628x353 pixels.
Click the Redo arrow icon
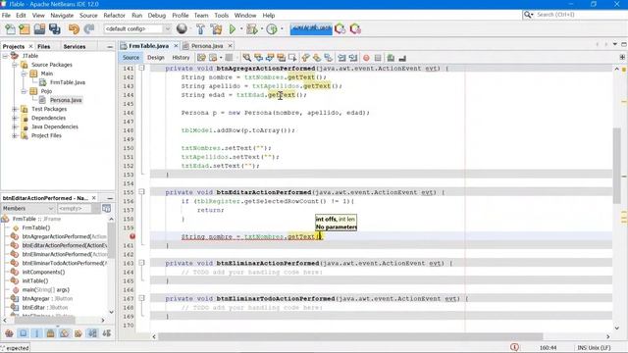[x=89, y=28]
